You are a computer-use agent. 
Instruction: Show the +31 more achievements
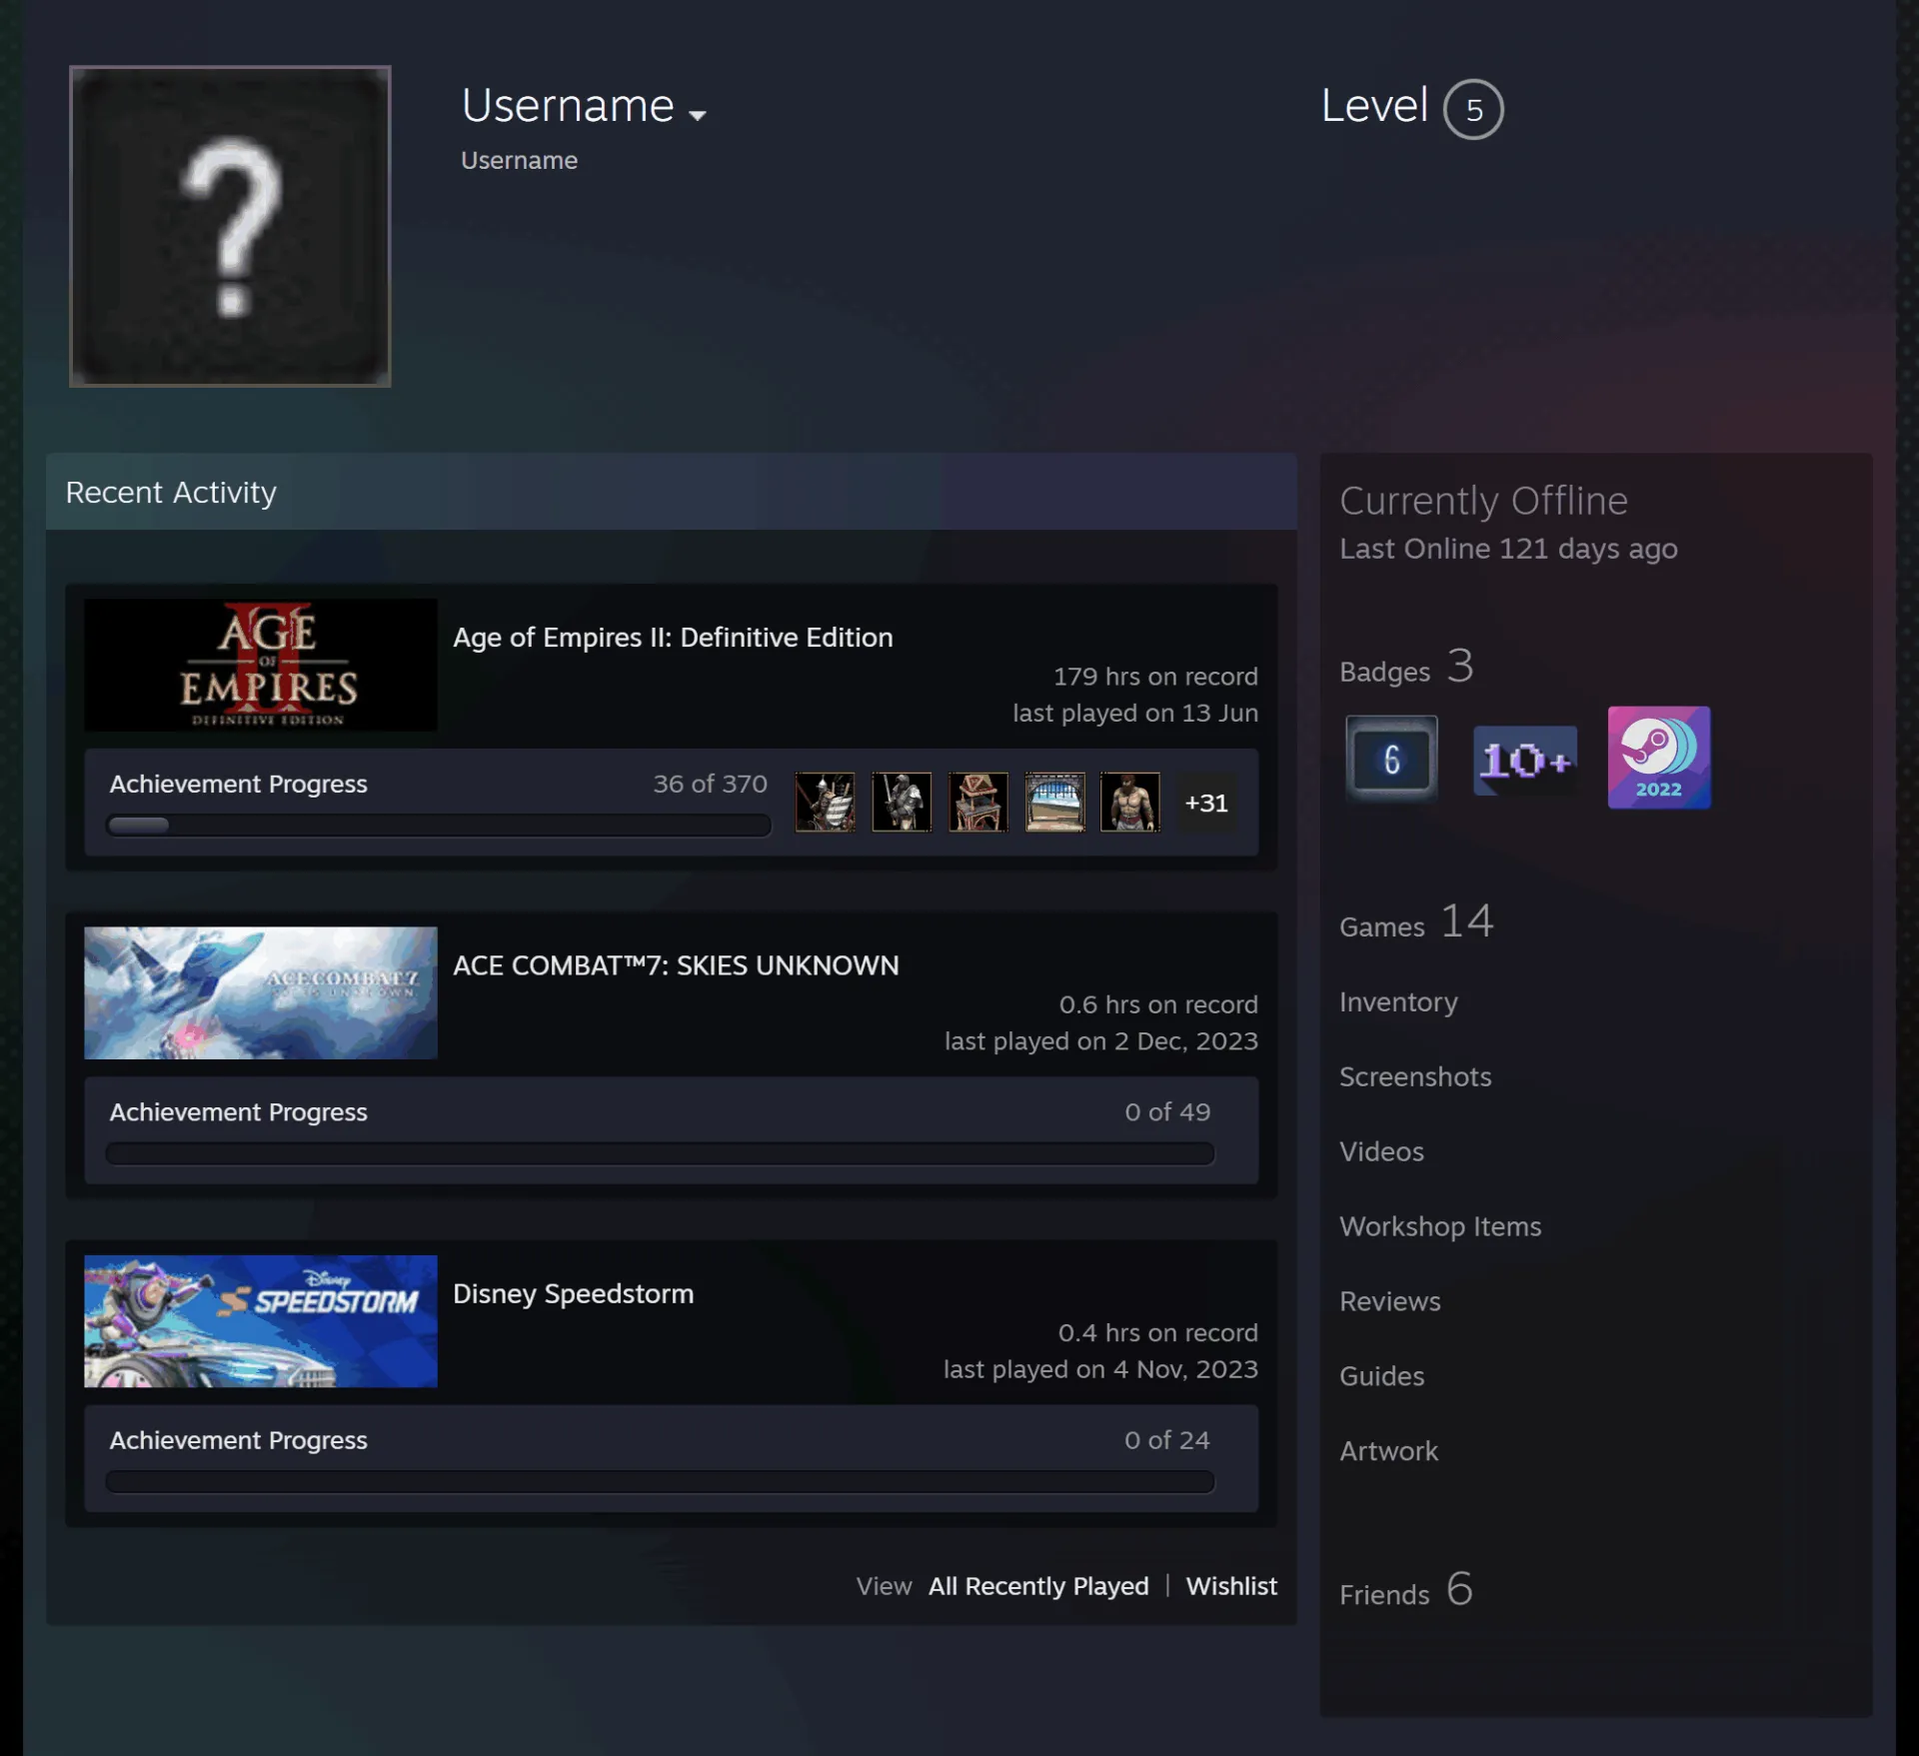tap(1206, 803)
